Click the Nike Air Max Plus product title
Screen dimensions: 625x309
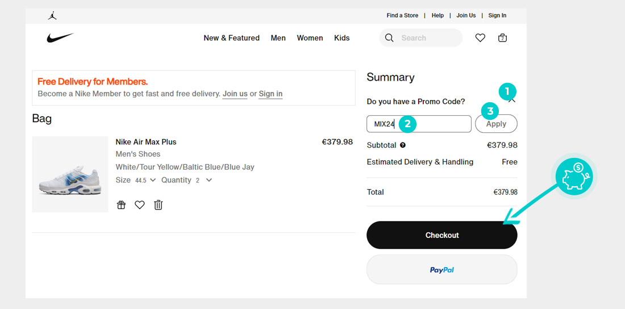146,142
